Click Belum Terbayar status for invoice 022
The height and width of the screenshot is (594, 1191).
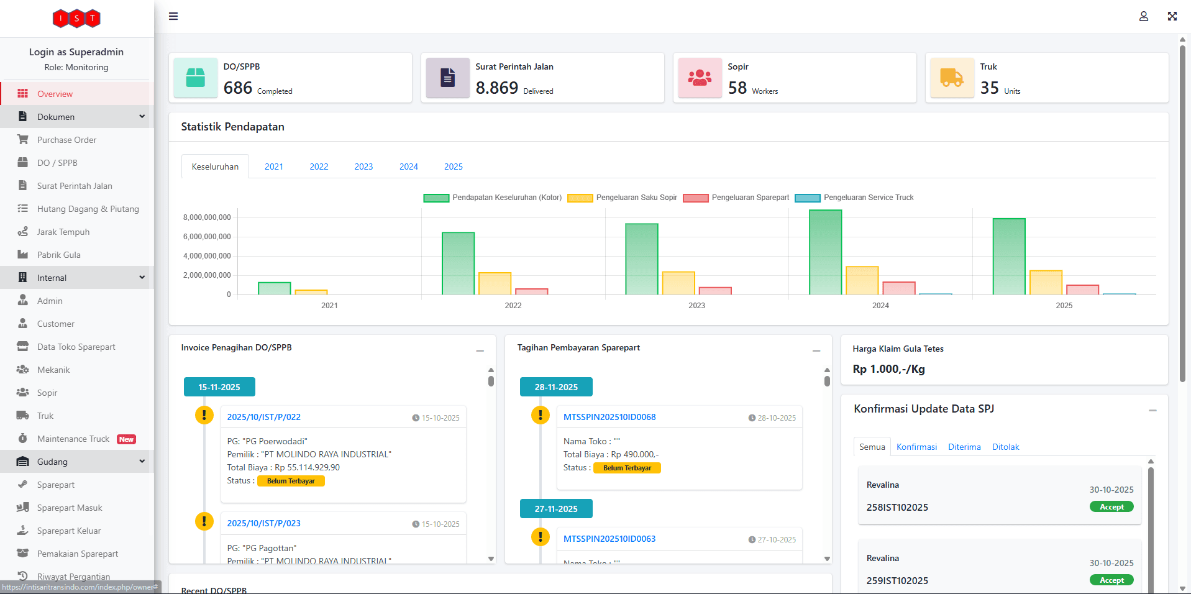click(291, 481)
